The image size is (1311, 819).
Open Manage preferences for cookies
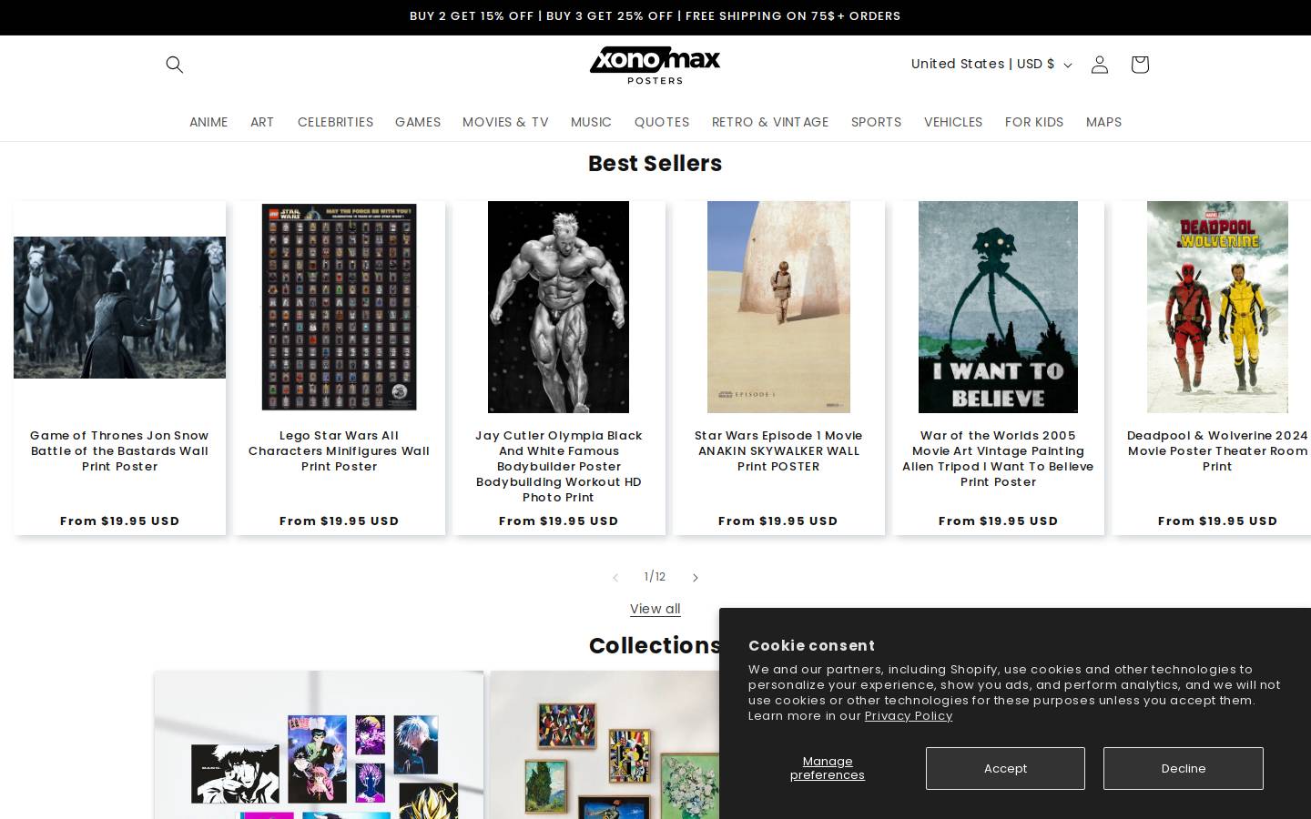point(828,768)
